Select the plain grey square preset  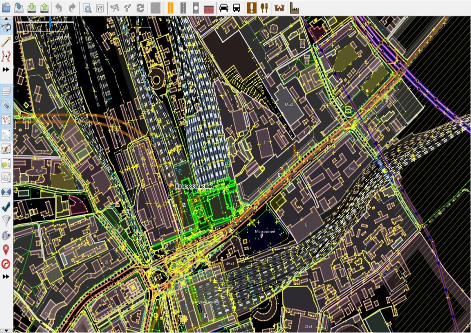coord(155,8)
